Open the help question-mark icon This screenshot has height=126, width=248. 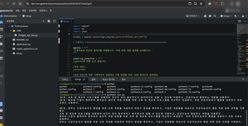click(x=1, y=111)
